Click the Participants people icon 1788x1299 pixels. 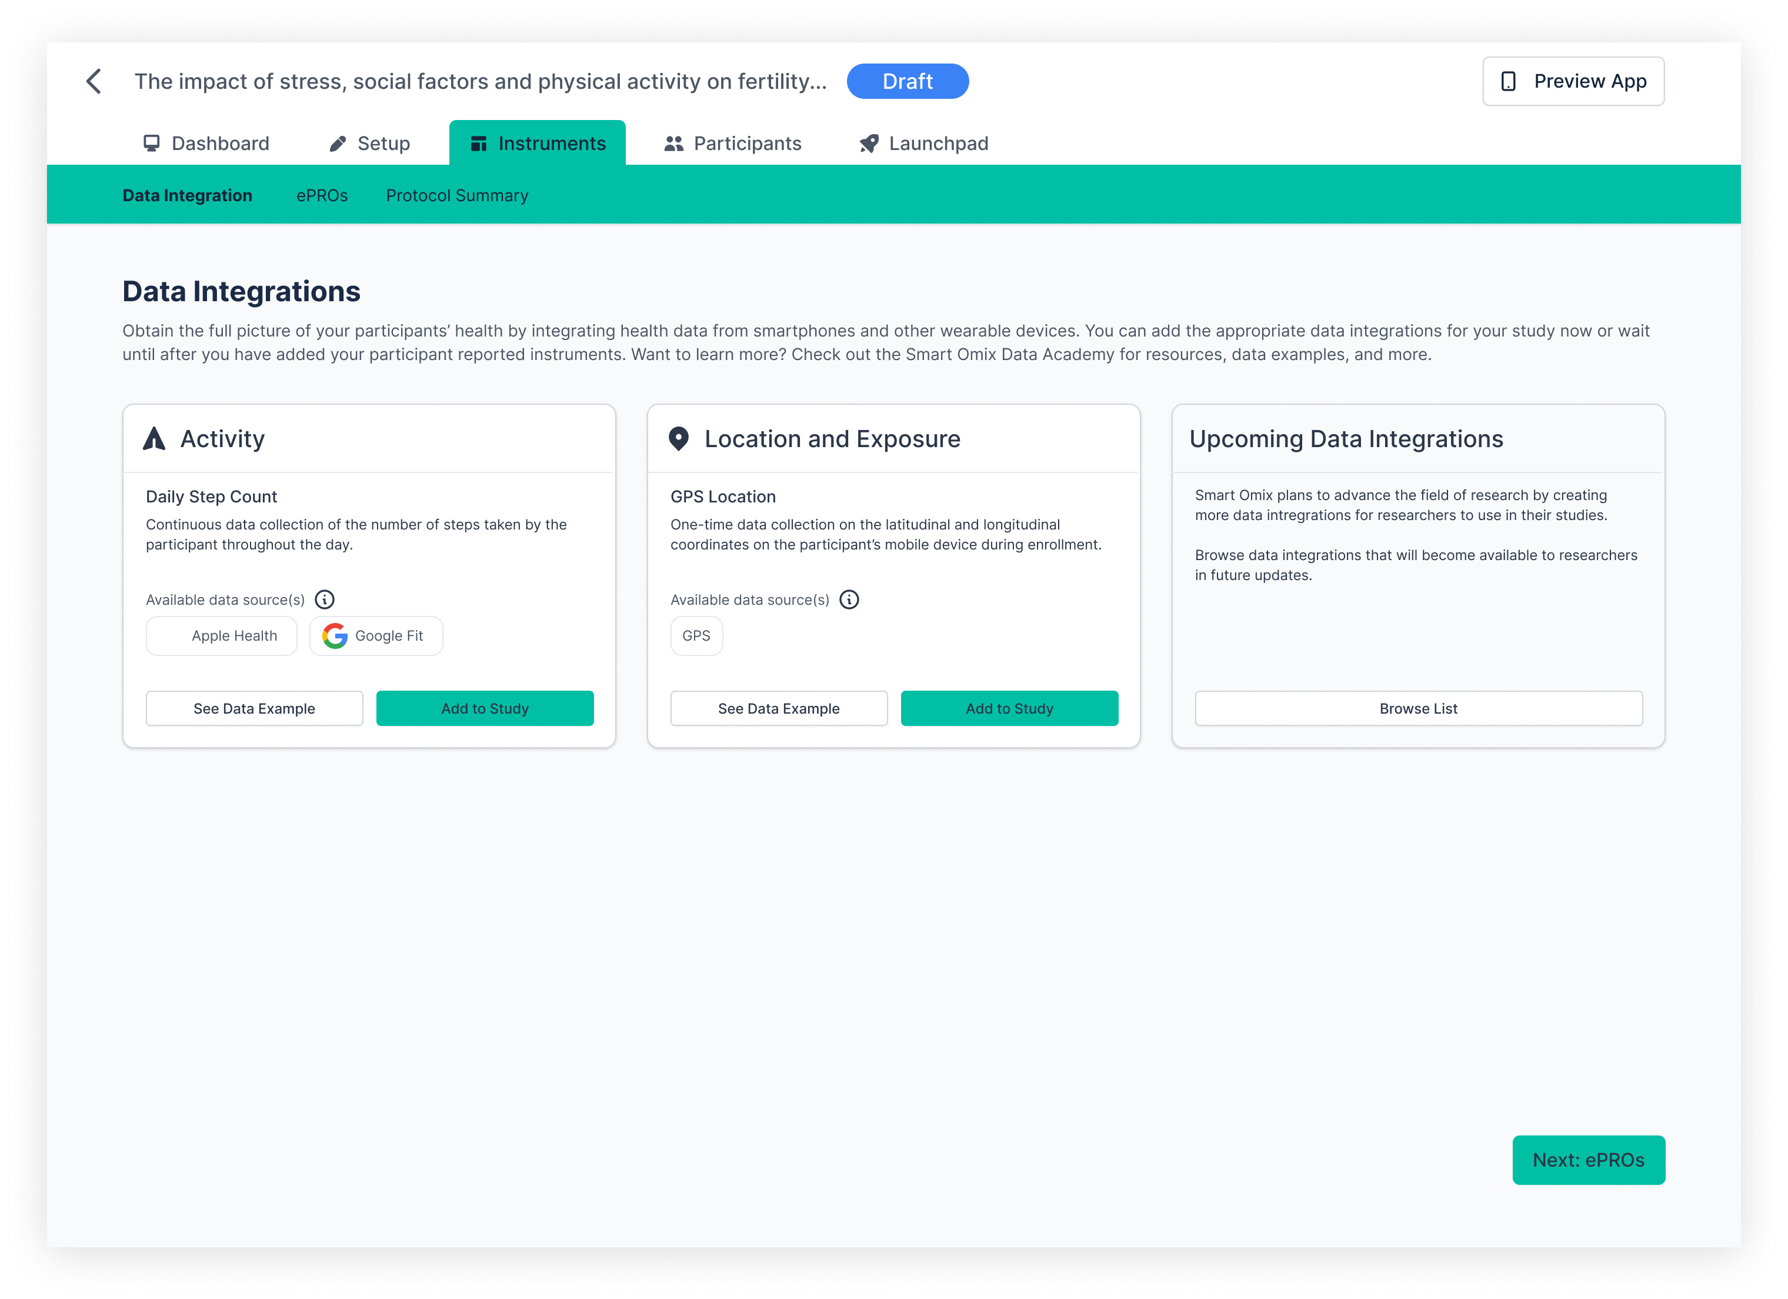coord(673,144)
